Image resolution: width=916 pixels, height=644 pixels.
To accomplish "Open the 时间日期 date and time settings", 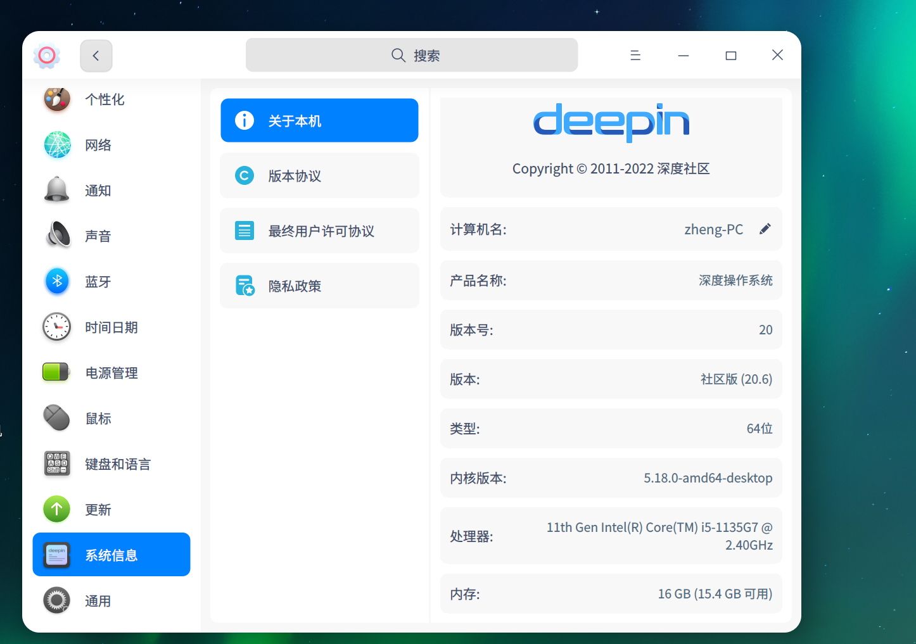I will pyautogui.click(x=111, y=327).
